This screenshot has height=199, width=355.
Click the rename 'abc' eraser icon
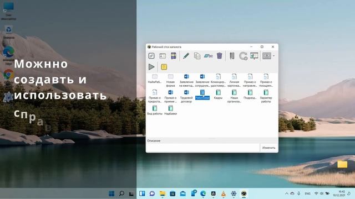(x=209, y=56)
